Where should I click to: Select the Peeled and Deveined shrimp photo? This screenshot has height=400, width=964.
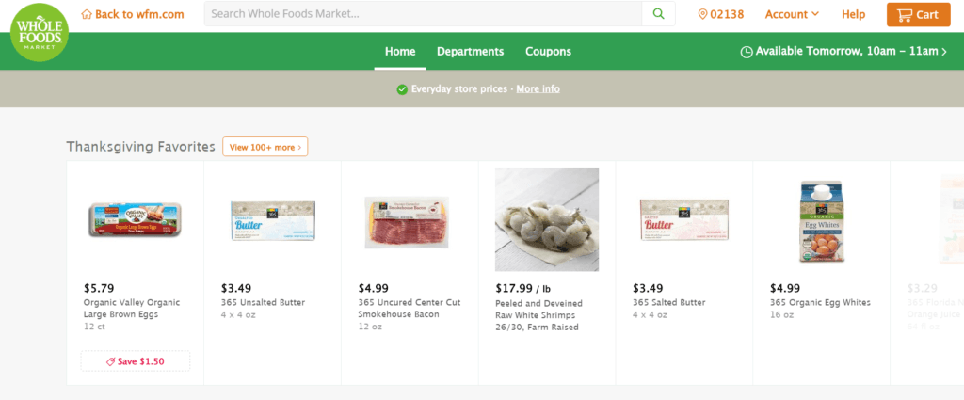point(547,218)
